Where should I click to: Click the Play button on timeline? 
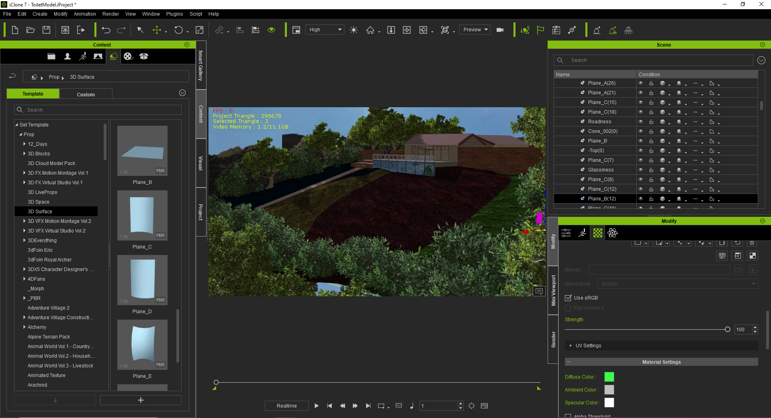(317, 406)
